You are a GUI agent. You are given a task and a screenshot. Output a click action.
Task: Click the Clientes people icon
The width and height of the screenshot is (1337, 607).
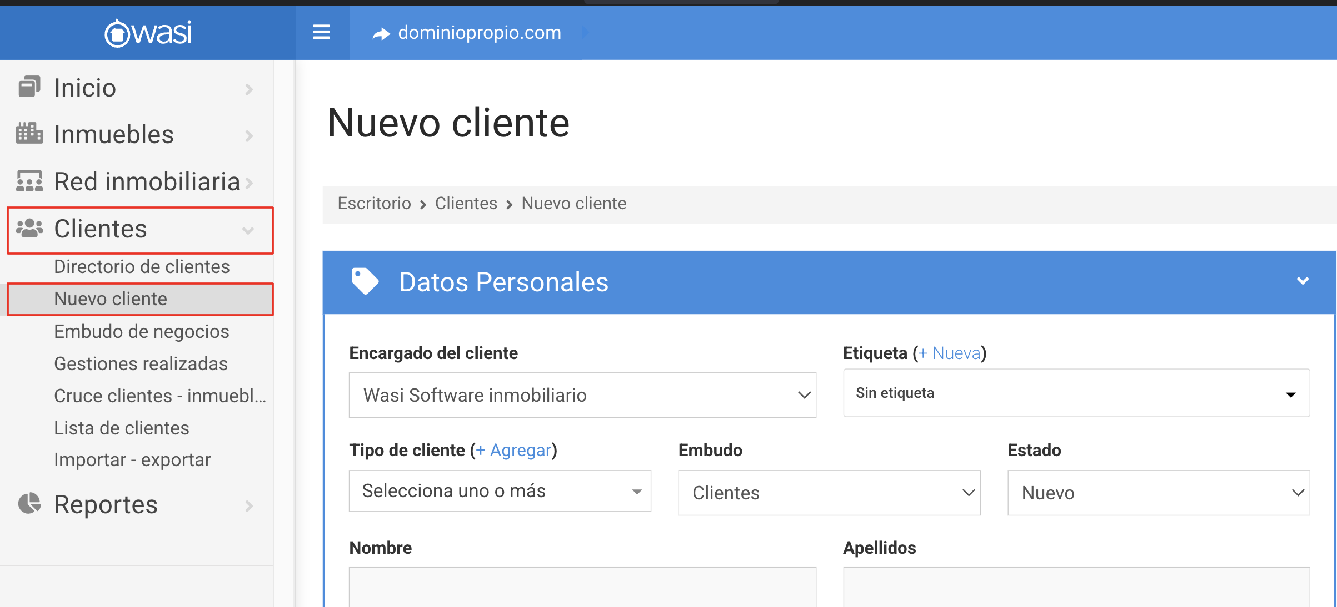pos(29,228)
